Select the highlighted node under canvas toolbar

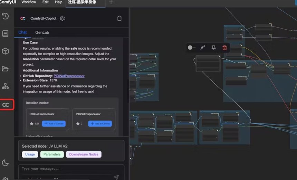[x=208, y=63]
